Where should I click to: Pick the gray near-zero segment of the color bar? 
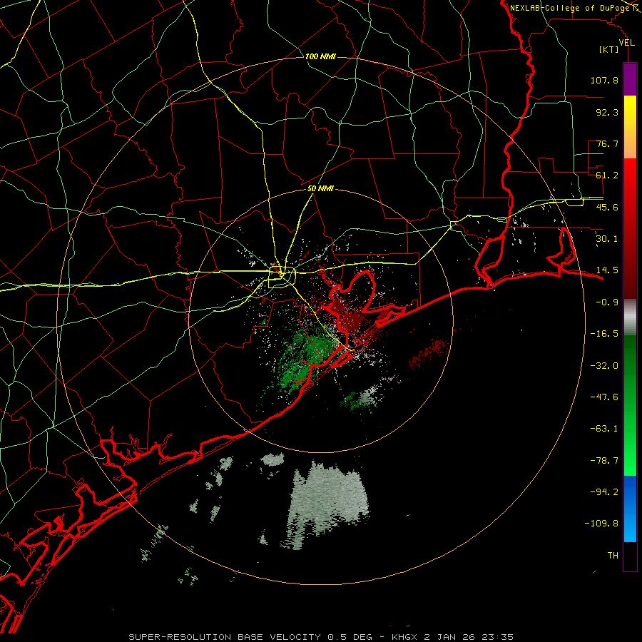(630, 317)
